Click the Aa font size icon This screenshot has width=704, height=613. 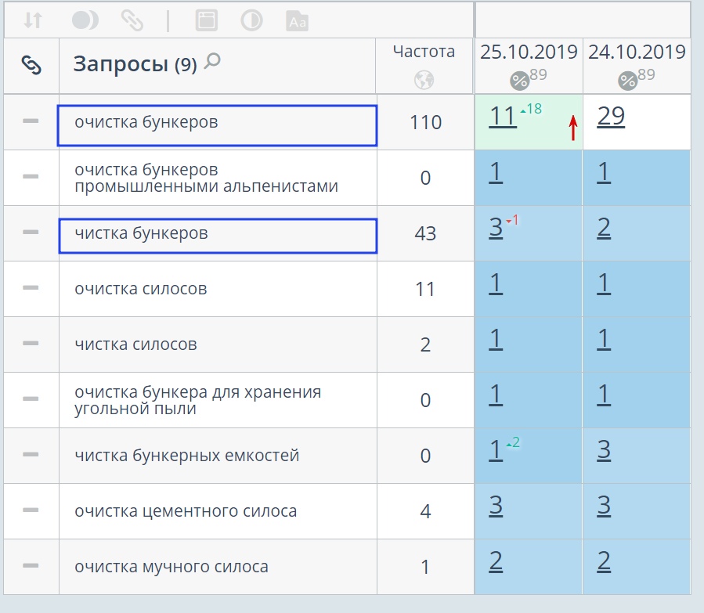[298, 20]
